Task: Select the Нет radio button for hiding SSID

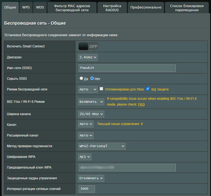Action: (92, 78)
